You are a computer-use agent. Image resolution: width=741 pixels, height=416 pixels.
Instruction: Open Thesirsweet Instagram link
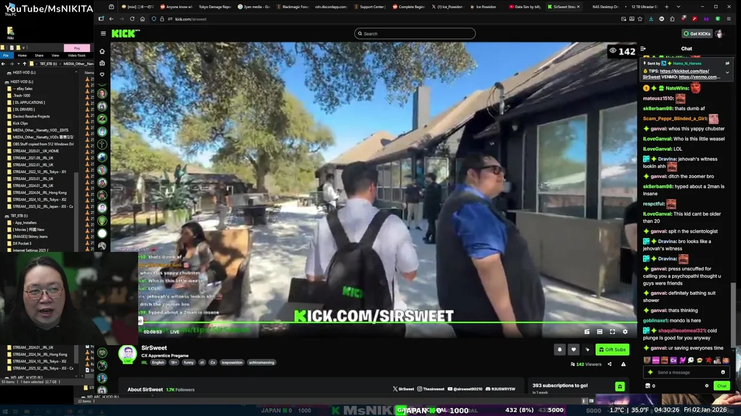click(x=431, y=389)
